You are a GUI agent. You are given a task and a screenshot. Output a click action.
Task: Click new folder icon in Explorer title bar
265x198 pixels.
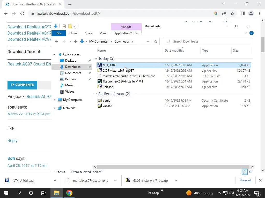(70, 26)
